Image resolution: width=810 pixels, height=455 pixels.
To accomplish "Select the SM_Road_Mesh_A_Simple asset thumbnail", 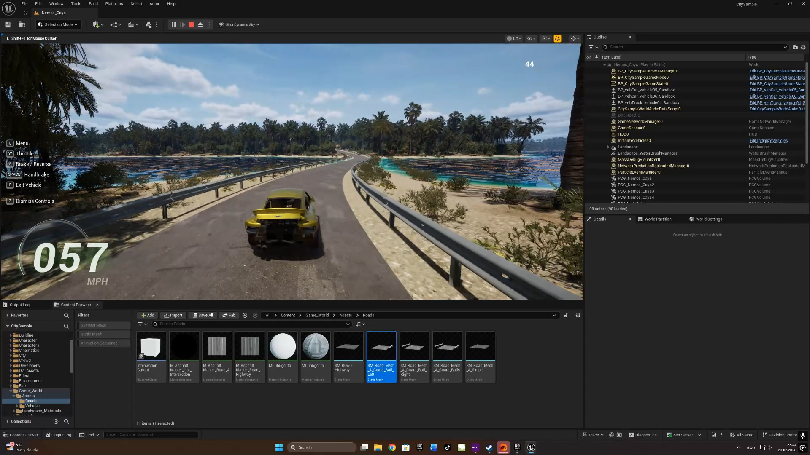I will [480, 347].
